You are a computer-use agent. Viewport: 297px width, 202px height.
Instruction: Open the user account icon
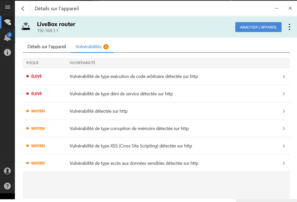[x=7, y=171]
